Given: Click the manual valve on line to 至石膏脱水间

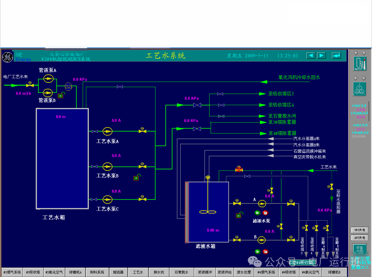Looking at the screenshot, I should pos(221,116).
